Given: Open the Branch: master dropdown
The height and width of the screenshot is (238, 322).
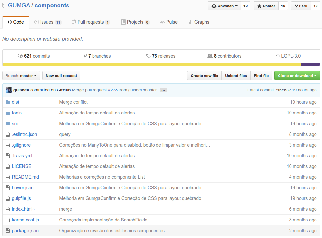Looking at the screenshot, I should click(x=21, y=76).
